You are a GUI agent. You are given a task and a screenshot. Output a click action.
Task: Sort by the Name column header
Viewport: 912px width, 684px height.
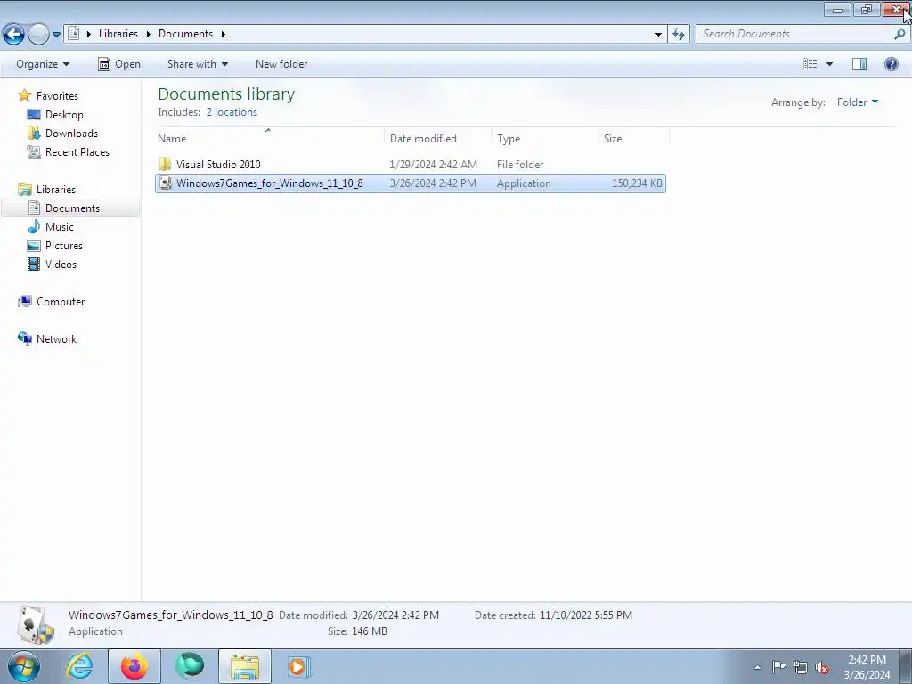click(270, 138)
